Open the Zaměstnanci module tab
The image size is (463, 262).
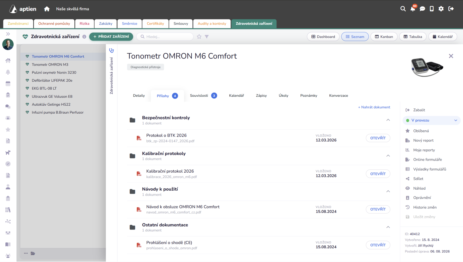[x=18, y=23]
